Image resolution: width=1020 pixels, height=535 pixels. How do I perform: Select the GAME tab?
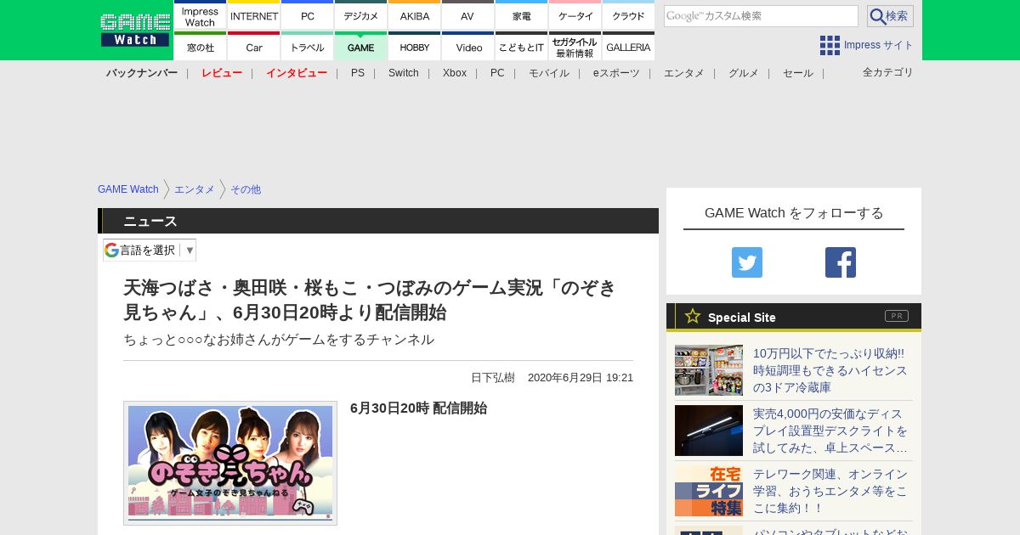coord(361,47)
